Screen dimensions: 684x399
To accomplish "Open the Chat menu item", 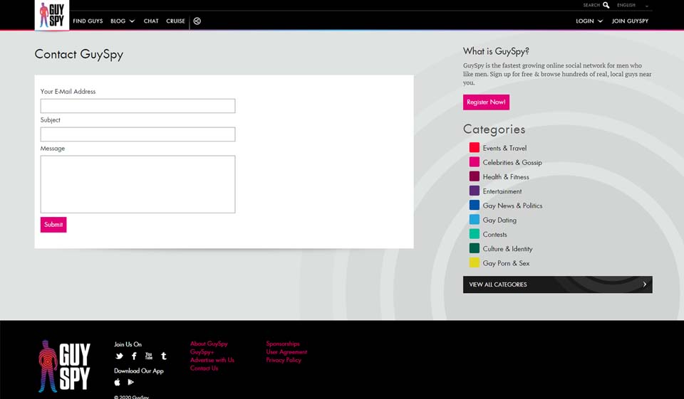I will 151,21.
